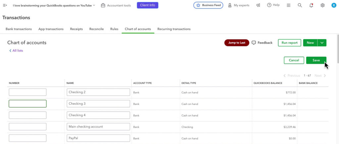Edit the Checking 2 name field
The width and height of the screenshot is (339, 144).
(x=98, y=92)
